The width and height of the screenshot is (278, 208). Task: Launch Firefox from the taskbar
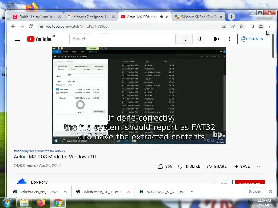click(41, 203)
